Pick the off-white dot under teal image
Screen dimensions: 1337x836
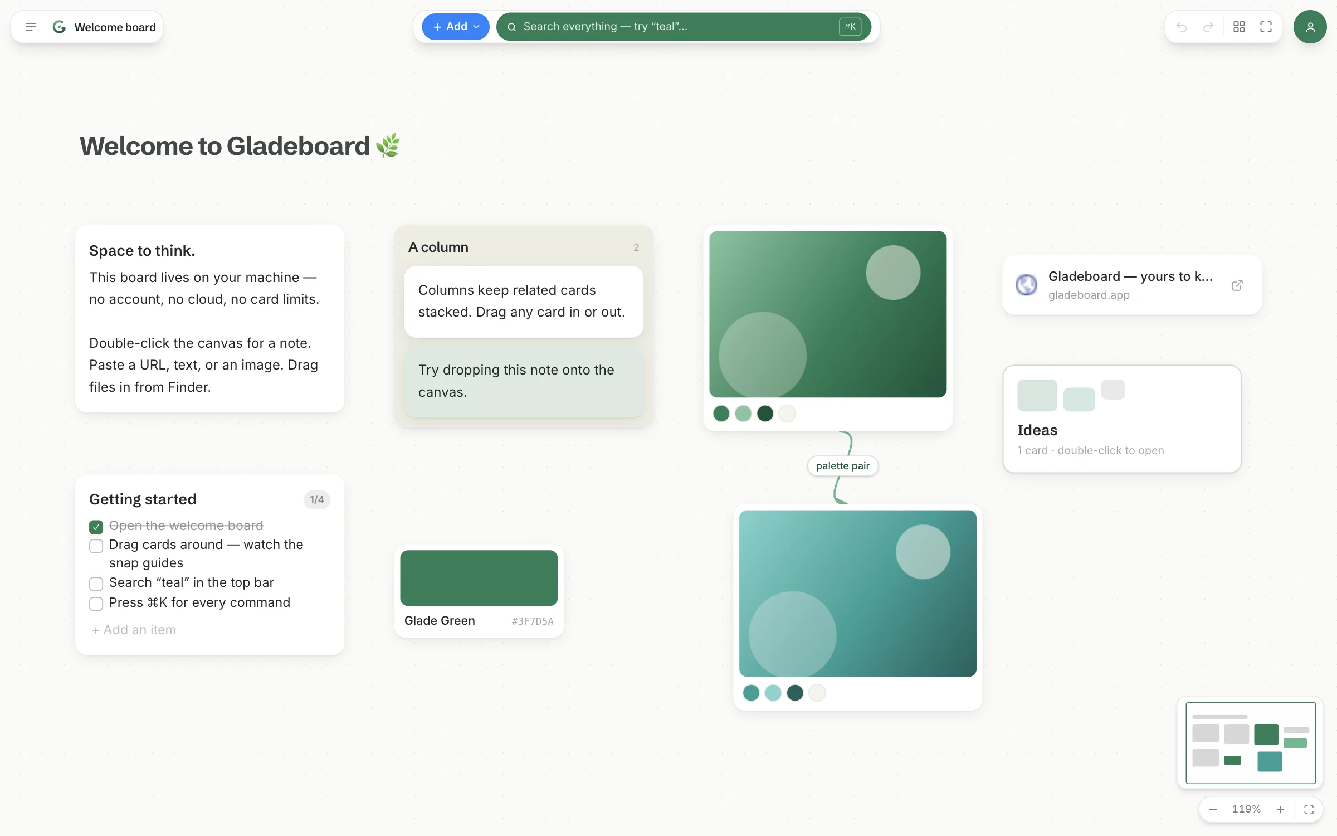point(817,693)
